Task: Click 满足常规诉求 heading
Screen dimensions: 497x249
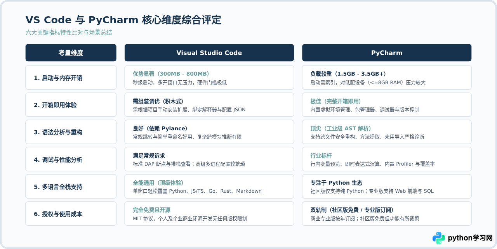Action: [x=149, y=156]
